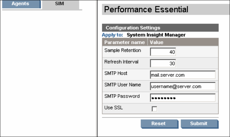Switch to the Agents tab
Viewport: 230px width, 137px height.
pyautogui.click(x=20, y=4)
